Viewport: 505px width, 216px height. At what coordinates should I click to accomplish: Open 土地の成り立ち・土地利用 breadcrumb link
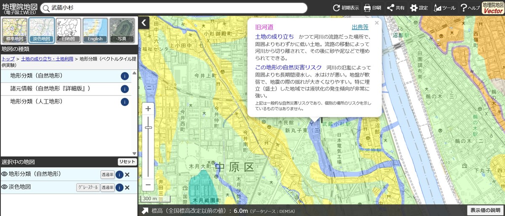(x=47, y=59)
